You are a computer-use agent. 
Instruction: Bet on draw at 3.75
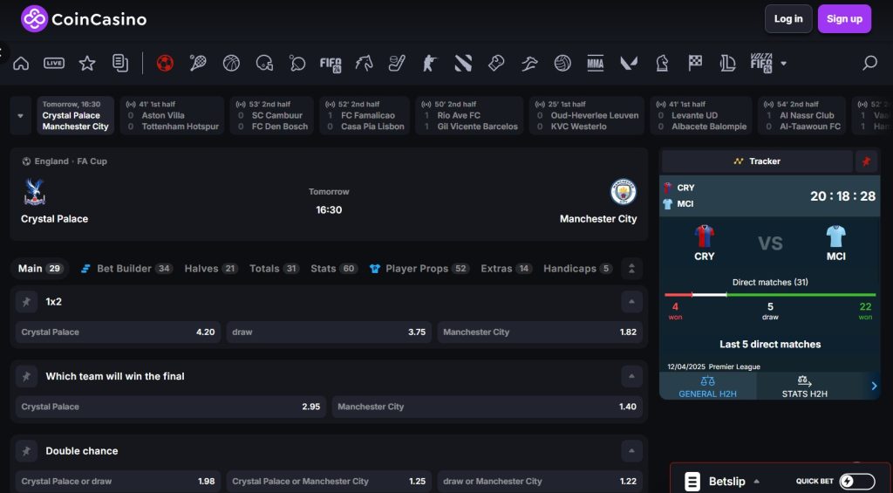click(329, 332)
